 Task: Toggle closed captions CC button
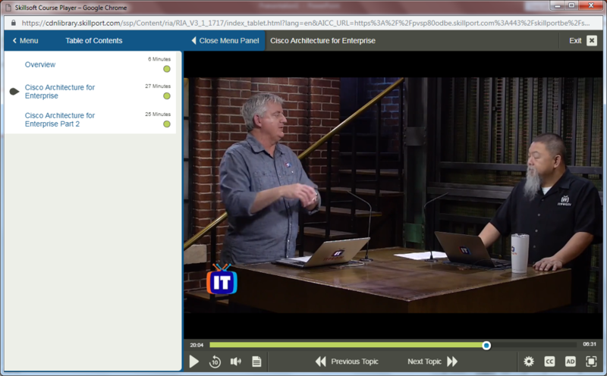[x=549, y=362]
